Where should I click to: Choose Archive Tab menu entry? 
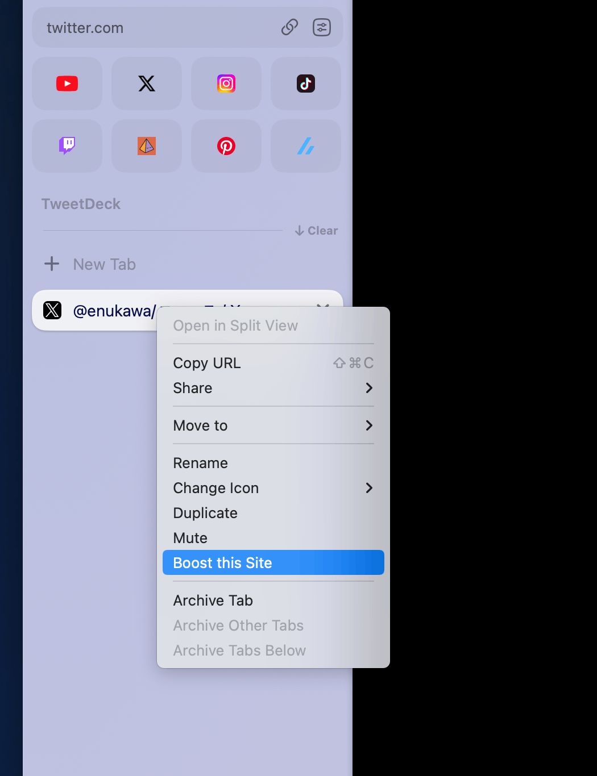tap(273, 600)
